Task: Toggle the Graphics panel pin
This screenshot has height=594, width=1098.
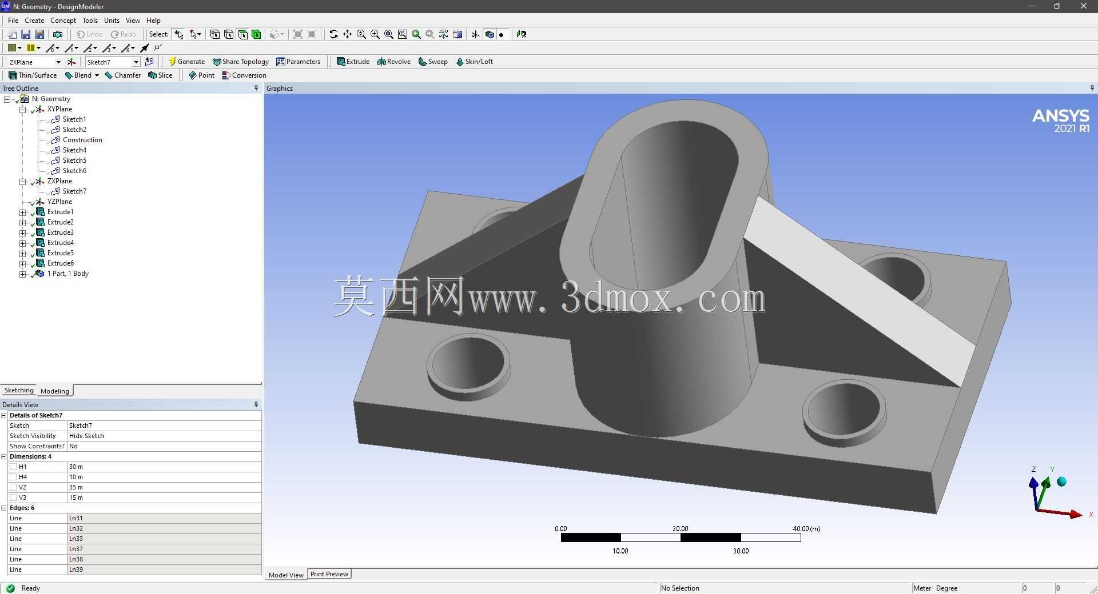Action: point(1092,88)
